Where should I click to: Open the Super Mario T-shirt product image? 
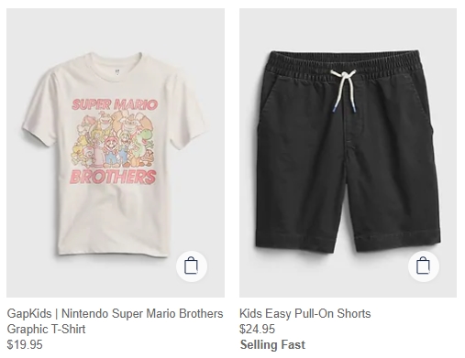point(116,153)
